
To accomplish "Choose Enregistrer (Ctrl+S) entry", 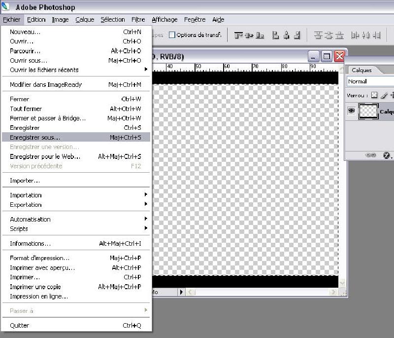I will pyautogui.click(x=76, y=128).
